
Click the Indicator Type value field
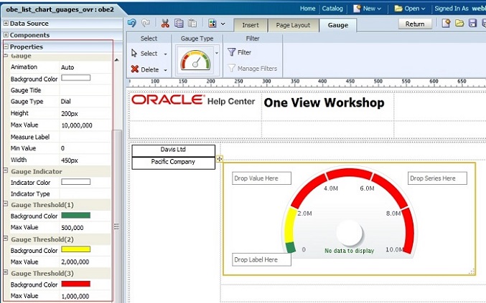(85, 193)
